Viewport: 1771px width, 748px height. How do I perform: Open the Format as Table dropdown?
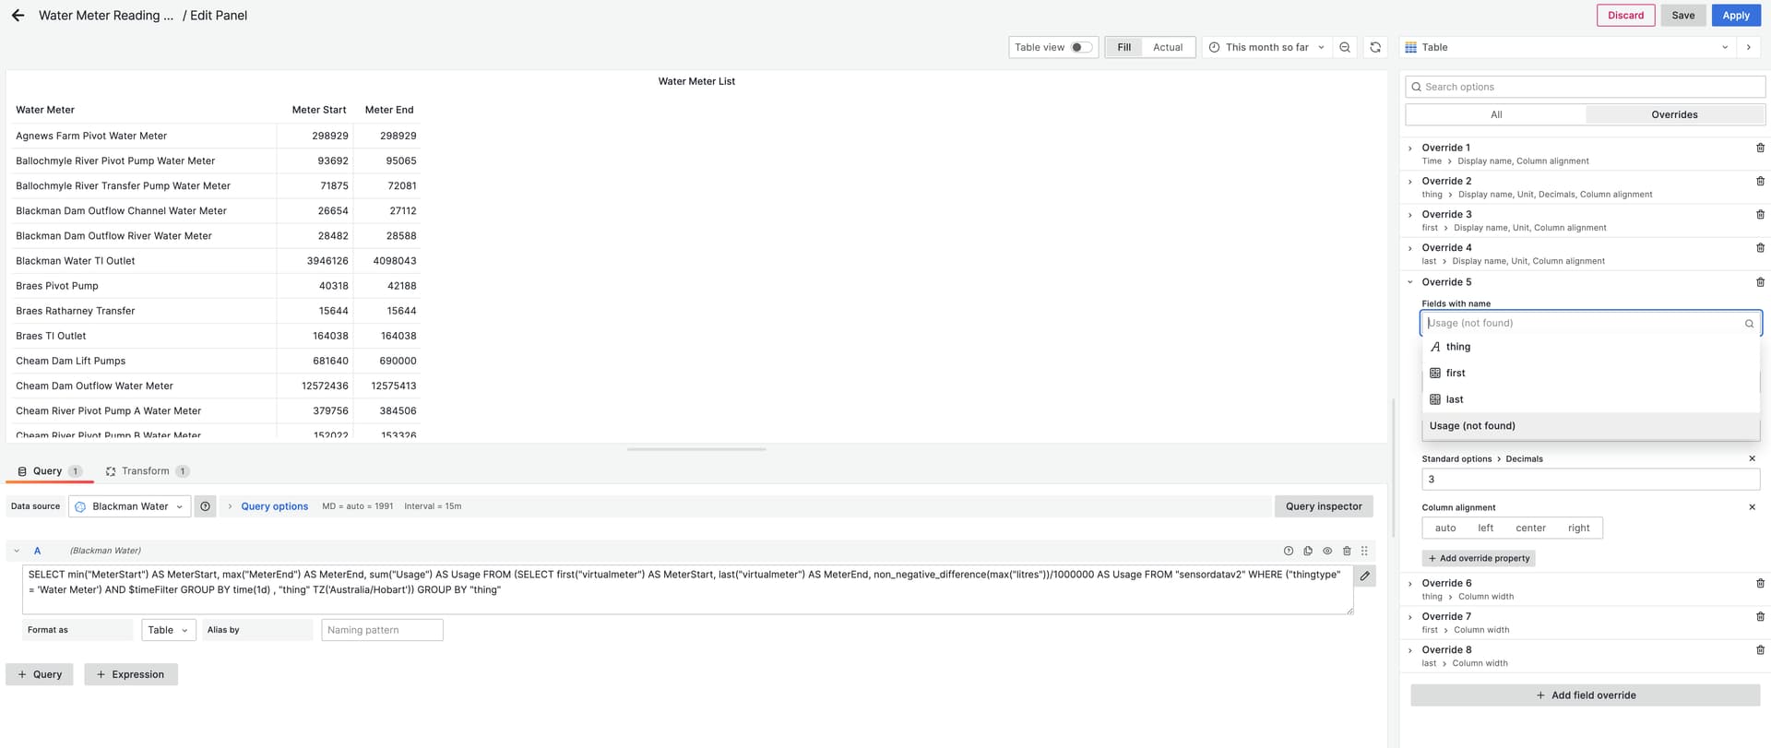[x=168, y=630]
